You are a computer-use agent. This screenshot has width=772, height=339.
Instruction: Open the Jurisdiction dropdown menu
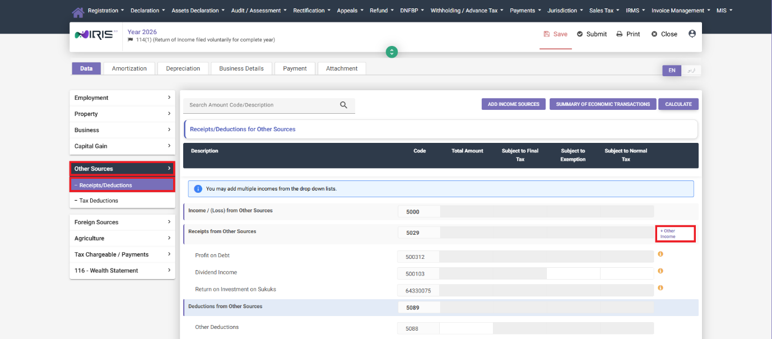coord(565,11)
